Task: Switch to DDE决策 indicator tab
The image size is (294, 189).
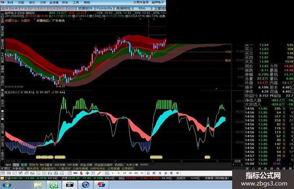Action: (60, 165)
